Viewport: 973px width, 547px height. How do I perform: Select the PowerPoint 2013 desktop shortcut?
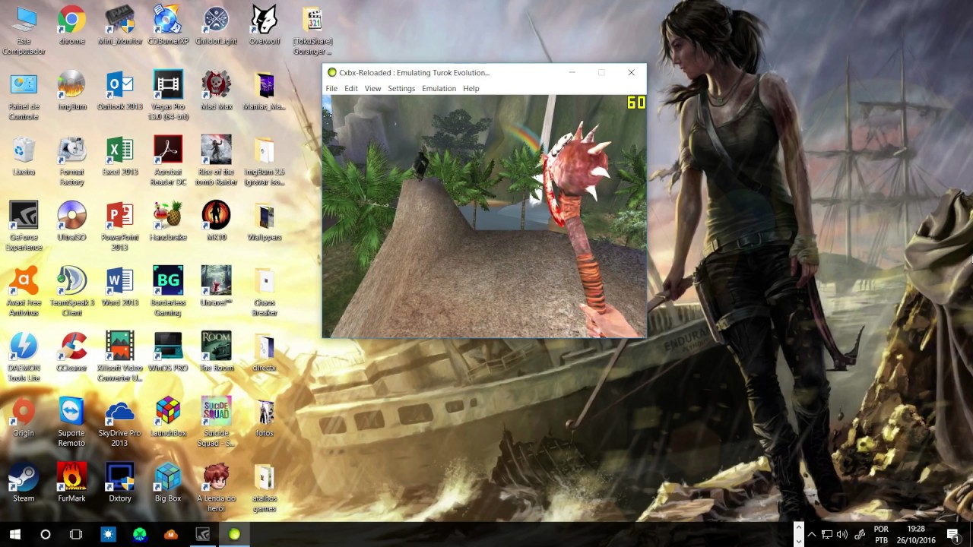(120, 226)
